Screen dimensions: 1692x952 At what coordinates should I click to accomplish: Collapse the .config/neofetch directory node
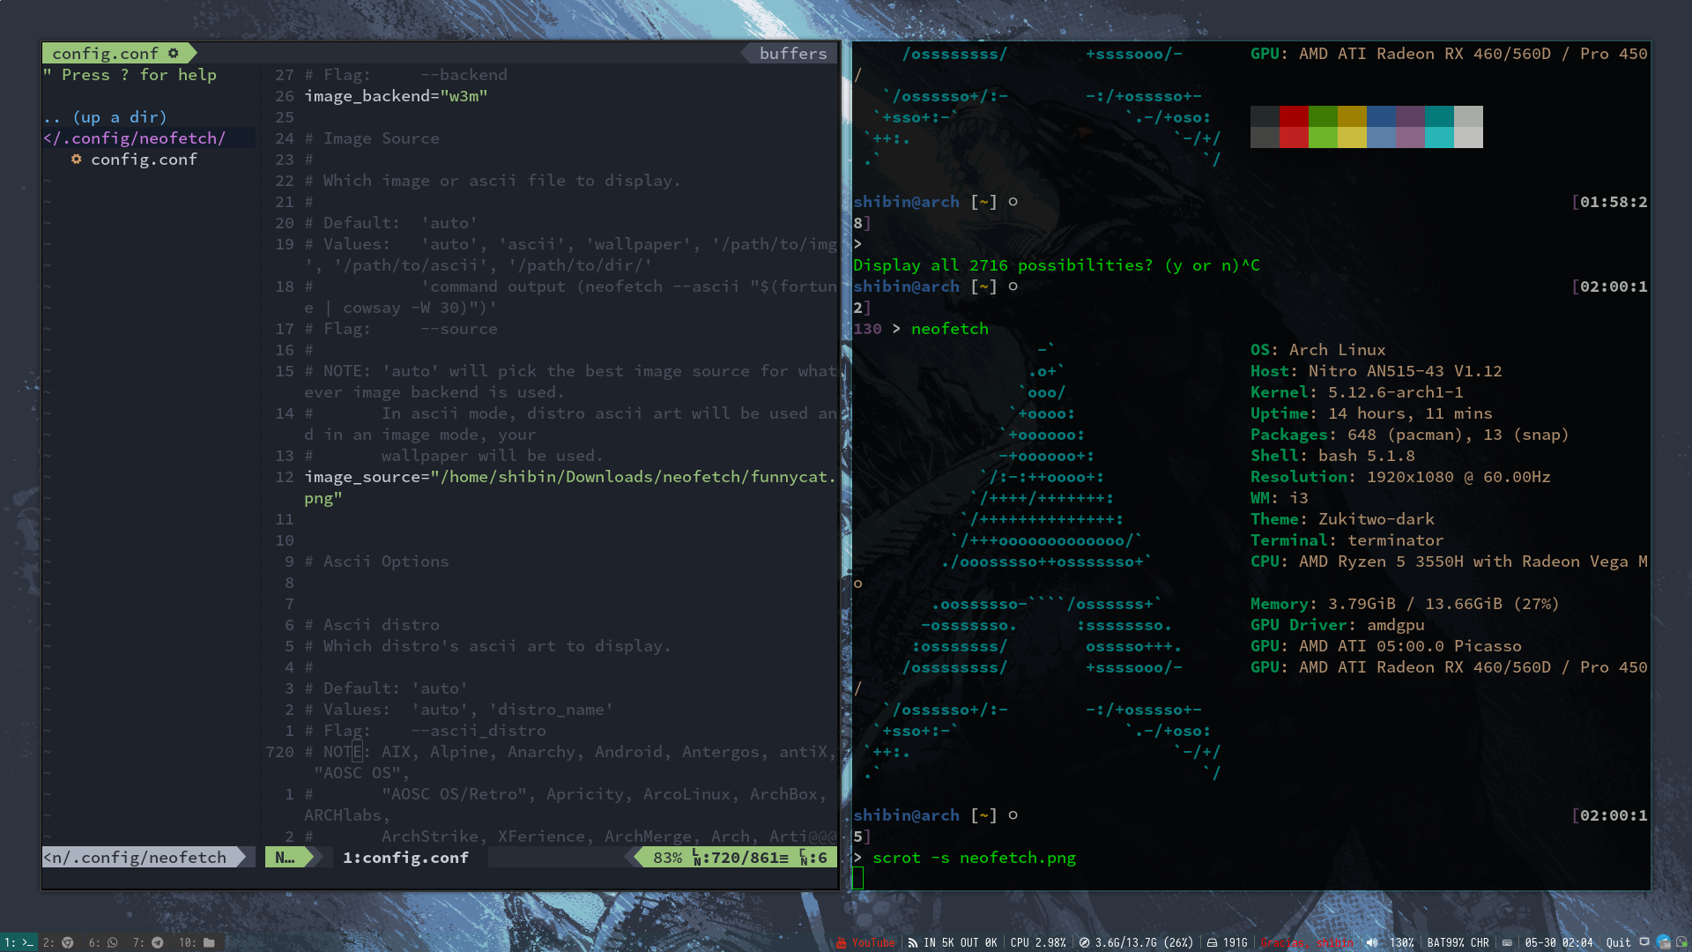[x=137, y=138]
